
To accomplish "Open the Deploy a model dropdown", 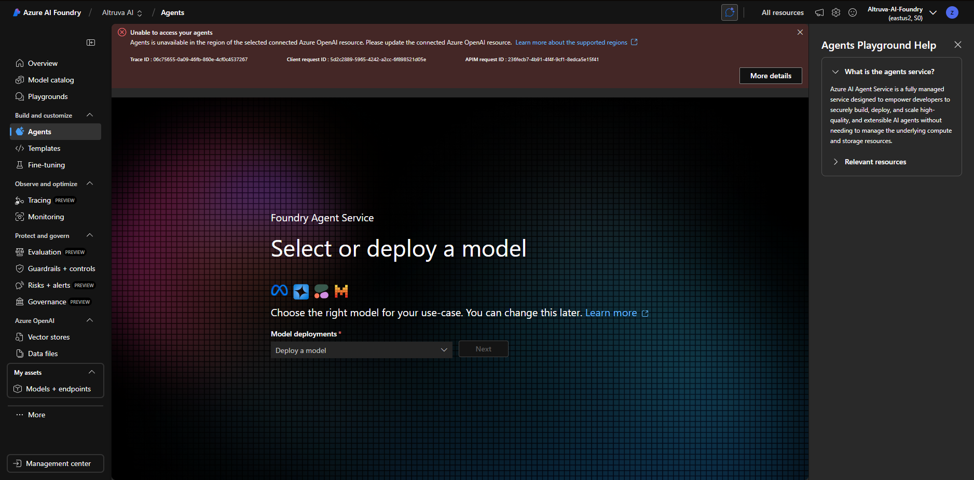I will pyautogui.click(x=361, y=350).
